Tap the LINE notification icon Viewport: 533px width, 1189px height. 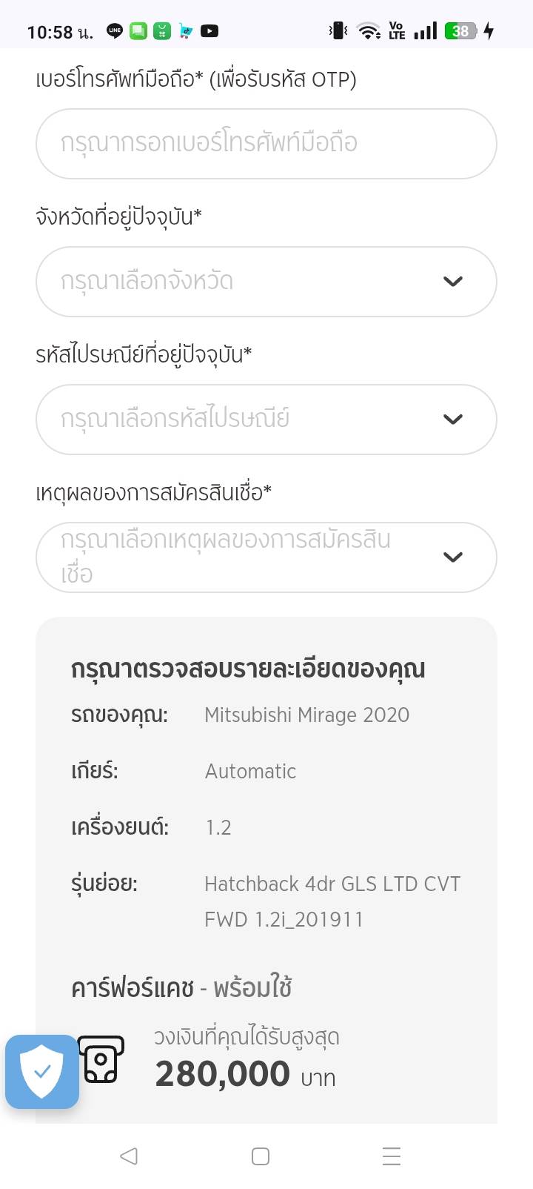pos(115,31)
